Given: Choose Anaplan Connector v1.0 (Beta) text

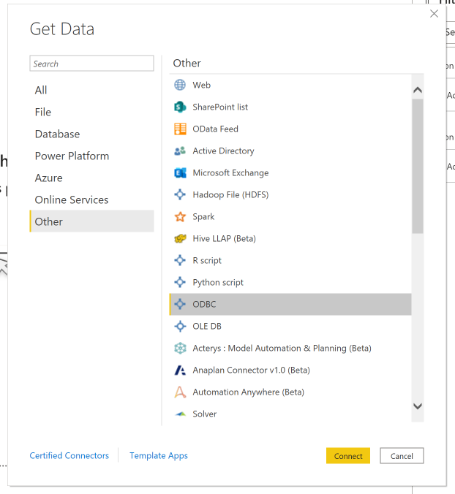Looking at the screenshot, I should click(x=252, y=370).
